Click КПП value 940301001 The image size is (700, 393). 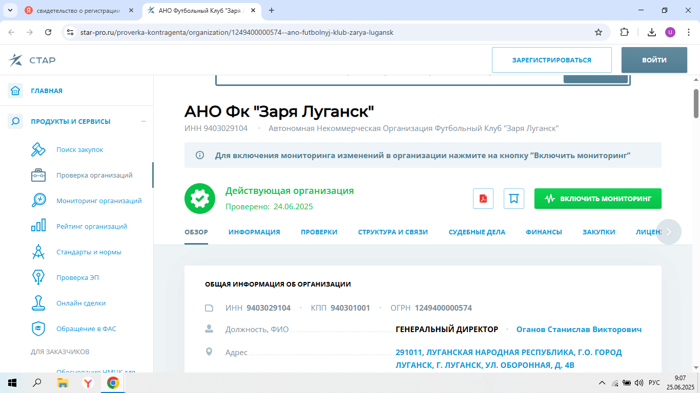(351, 308)
